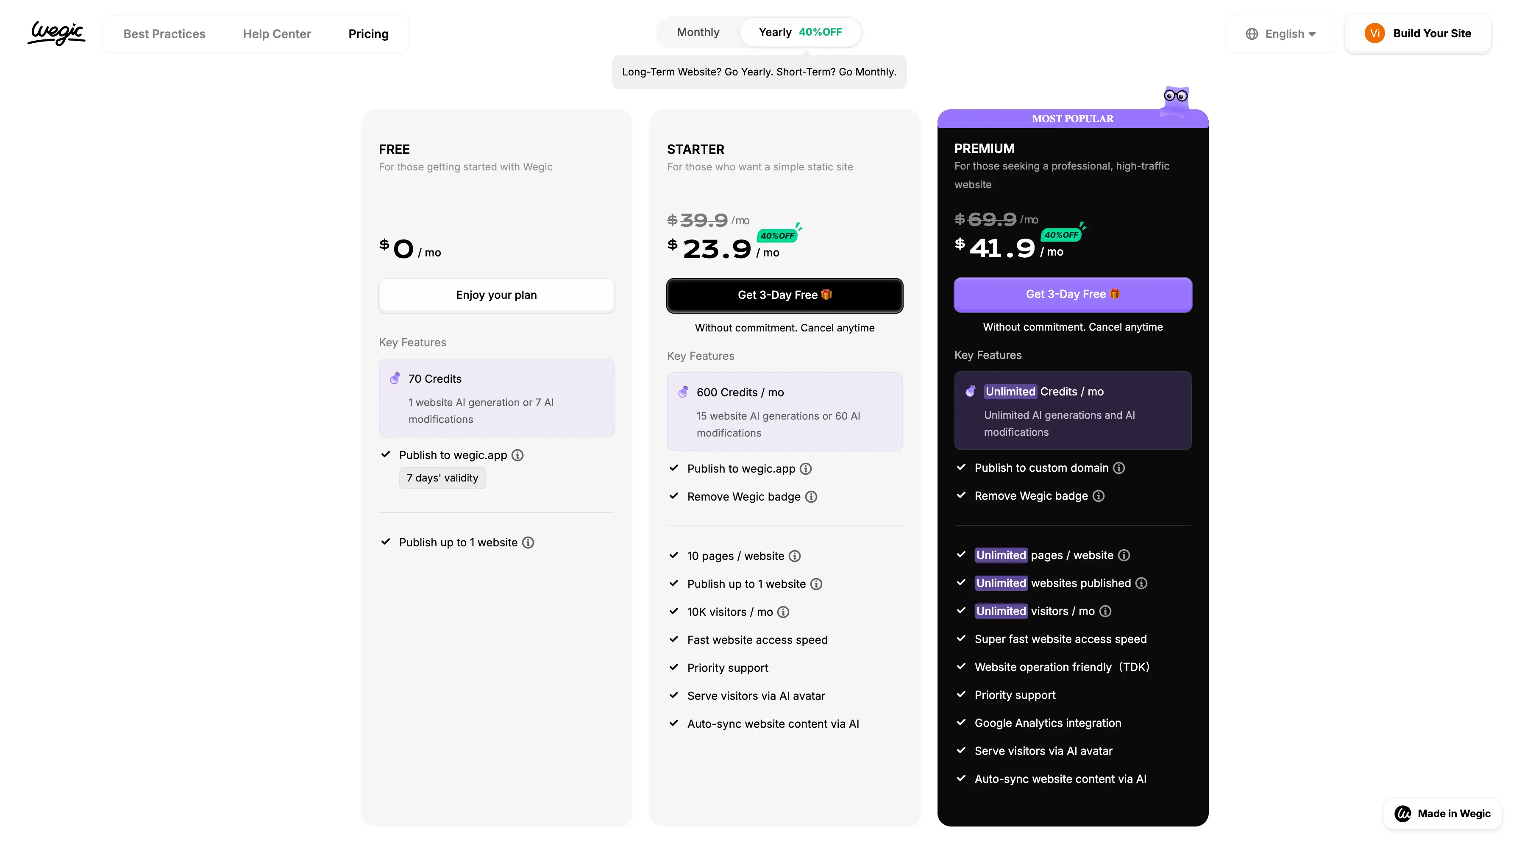The height and width of the screenshot is (846, 1519).
Task: Click info icon next to 'Unlimited websites published'
Action: pos(1142,583)
